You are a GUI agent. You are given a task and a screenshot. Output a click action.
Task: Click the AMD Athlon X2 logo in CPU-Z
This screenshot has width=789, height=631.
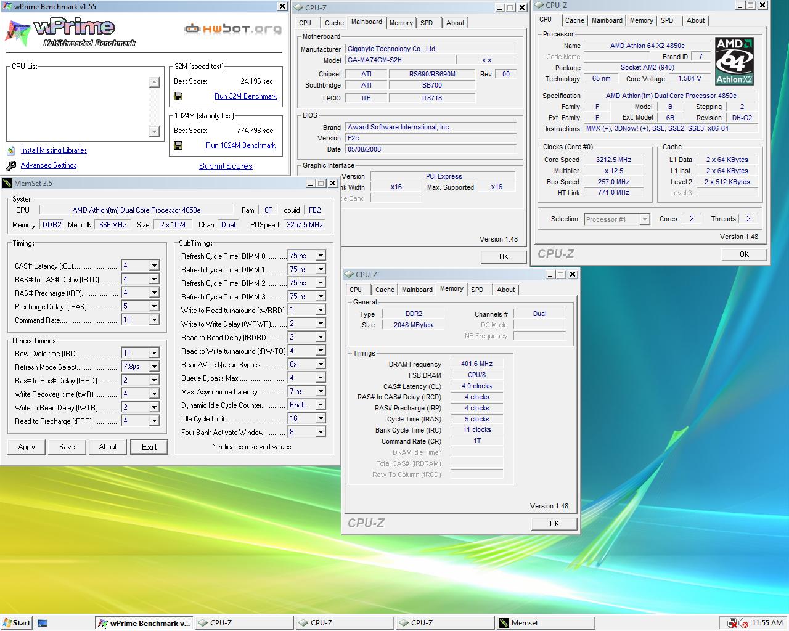tap(734, 61)
